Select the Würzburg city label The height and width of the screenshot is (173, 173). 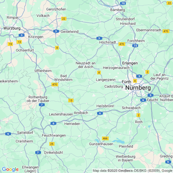(x=12, y=28)
